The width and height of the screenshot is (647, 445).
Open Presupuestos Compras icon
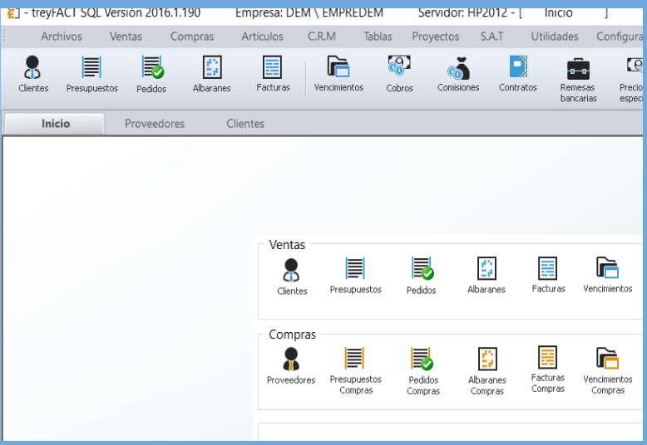355,370
